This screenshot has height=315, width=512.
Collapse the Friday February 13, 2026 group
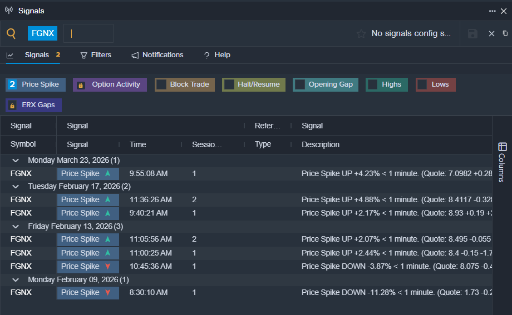[x=16, y=227]
